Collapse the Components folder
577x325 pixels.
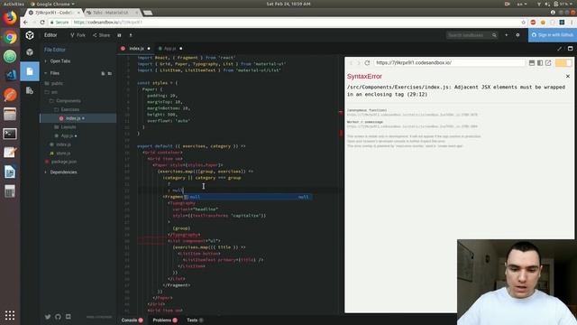pyautogui.click(x=69, y=100)
